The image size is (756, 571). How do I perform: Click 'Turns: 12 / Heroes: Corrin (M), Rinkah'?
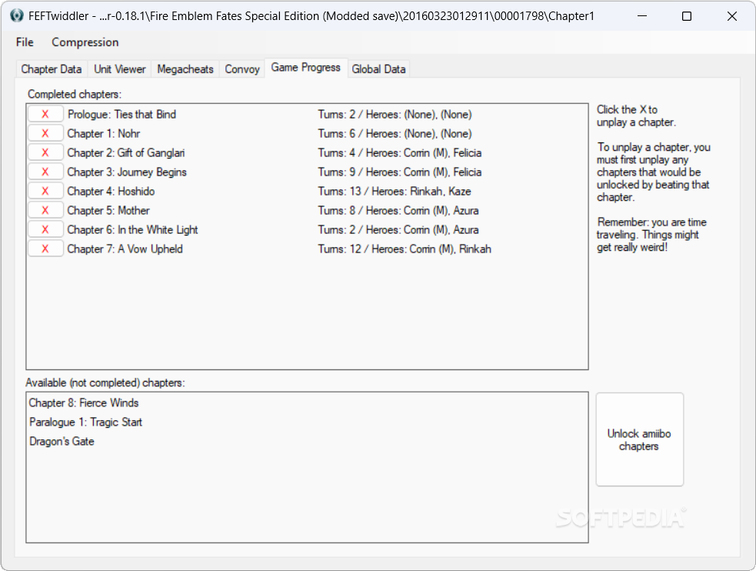click(405, 249)
